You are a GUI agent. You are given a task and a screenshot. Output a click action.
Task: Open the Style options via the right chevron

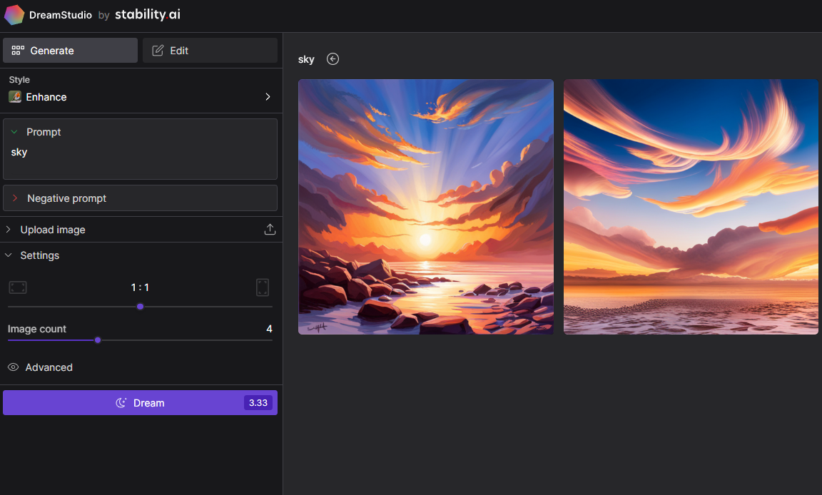coord(268,96)
